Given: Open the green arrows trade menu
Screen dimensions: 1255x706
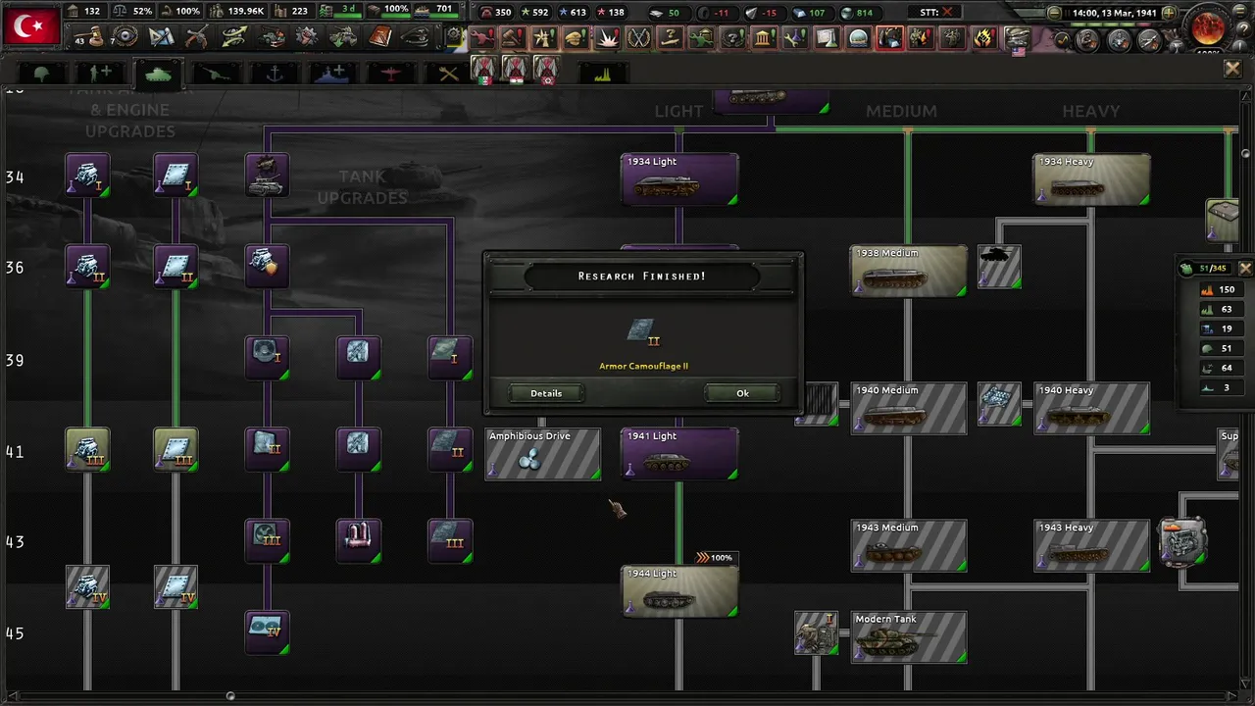Looking at the screenshot, I should 234,38.
